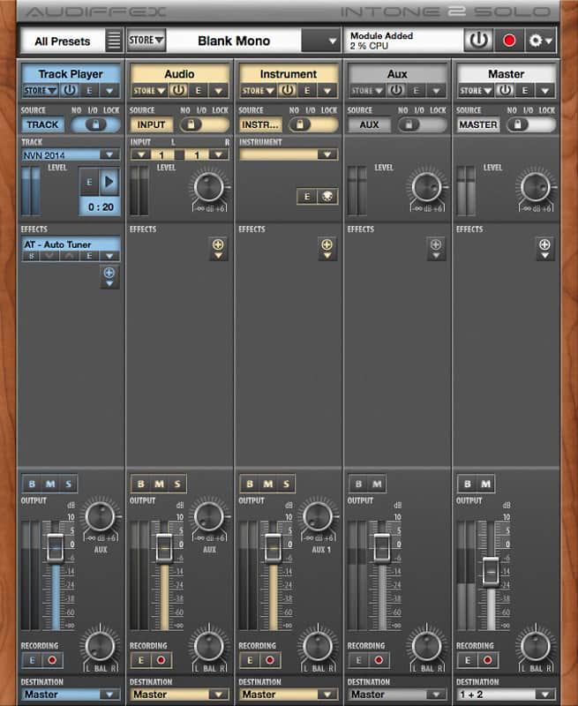Screen dimensions: 578x706
Task: Open the preset list icon beside All Presets
Action: pos(114,41)
